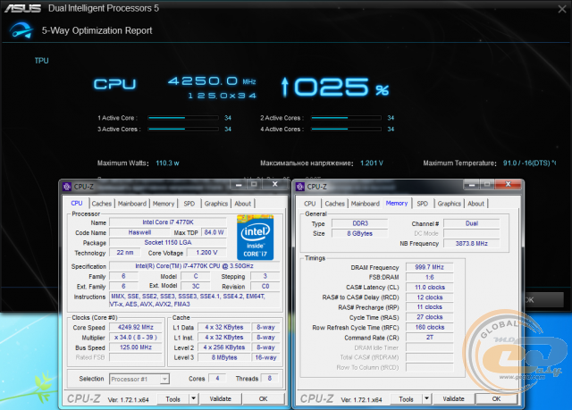The image size is (572, 410).
Task: Click the 3 Active Cores ratio bar
Action: (183, 129)
